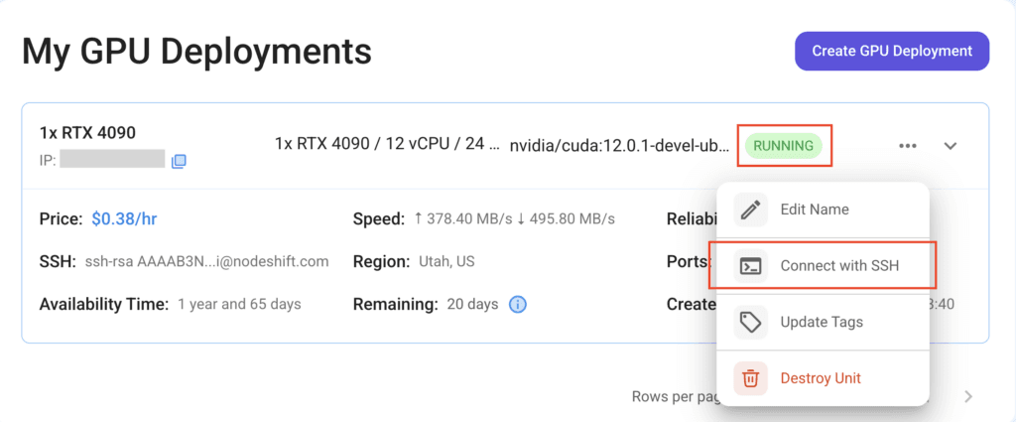The width and height of the screenshot is (1016, 422).
Task: Choose Destroy Unit in the menu
Action: (823, 378)
